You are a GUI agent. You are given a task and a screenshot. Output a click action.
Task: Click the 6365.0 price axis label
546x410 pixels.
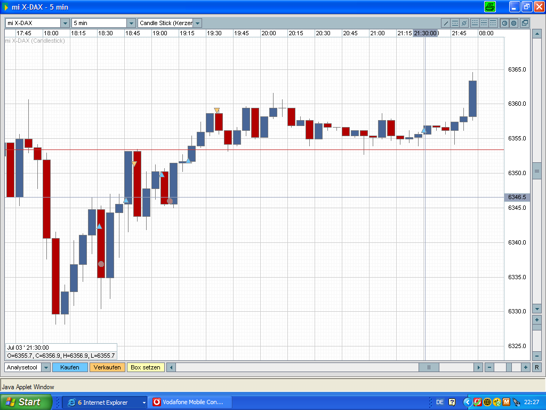517,69
